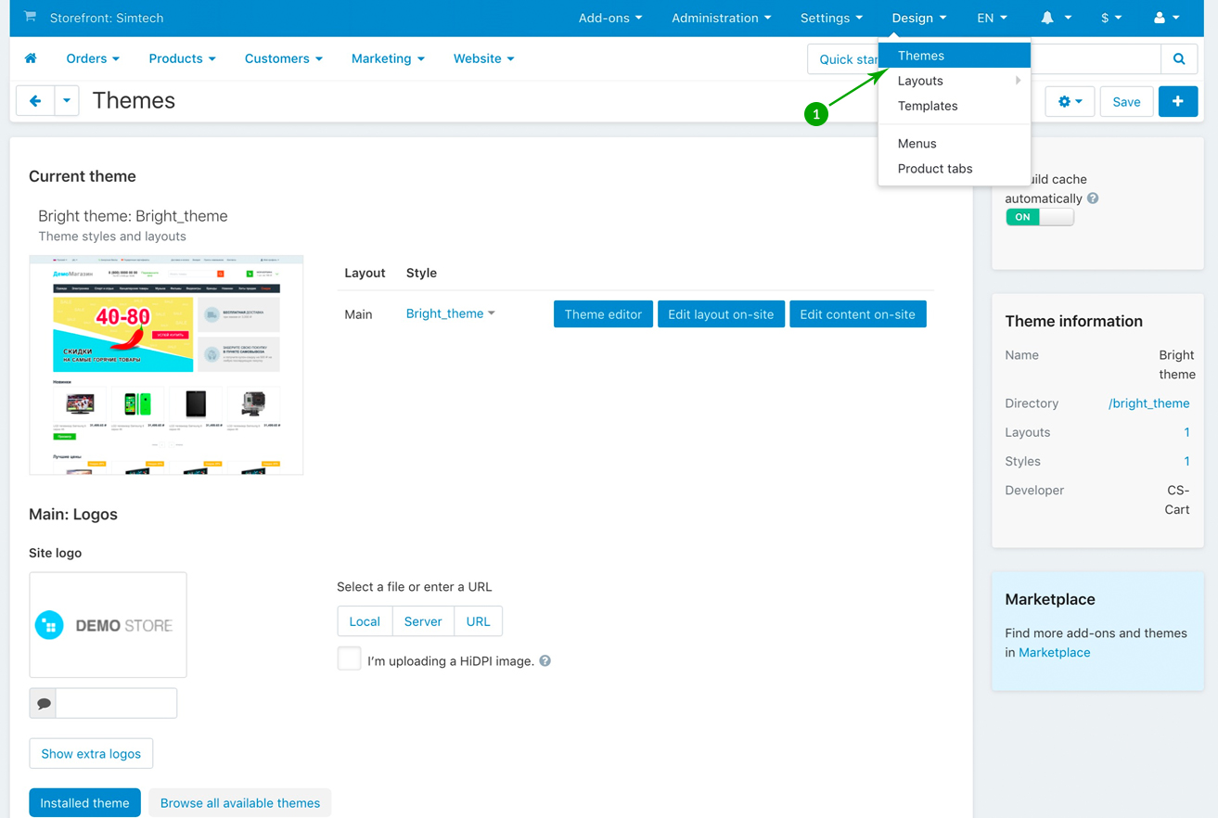Screen dimensions: 1218x818
Task: Select Templates from the Design menu
Action: (927, 106)
